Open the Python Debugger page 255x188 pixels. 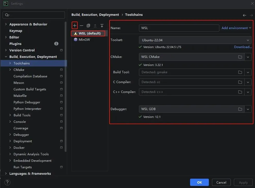27,102
